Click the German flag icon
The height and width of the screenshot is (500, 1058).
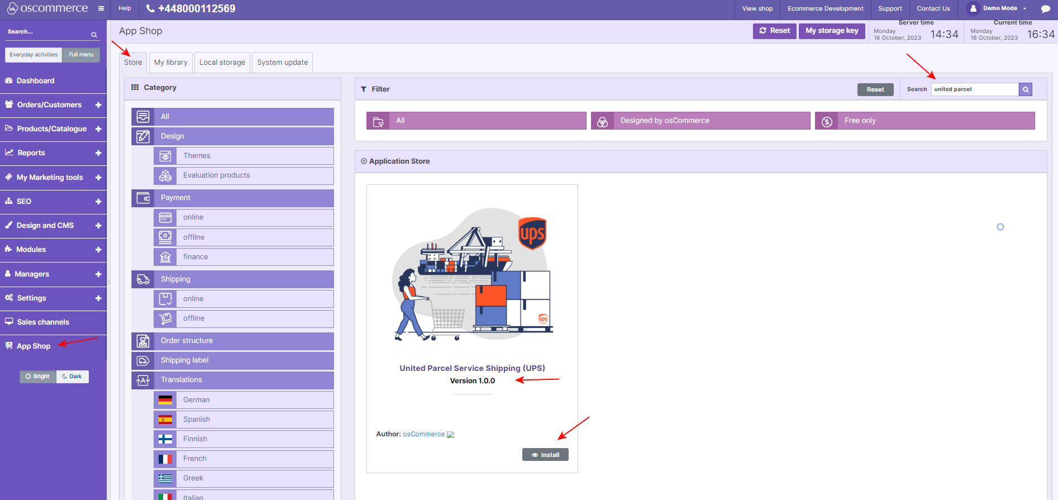click(x=165, y=400)
